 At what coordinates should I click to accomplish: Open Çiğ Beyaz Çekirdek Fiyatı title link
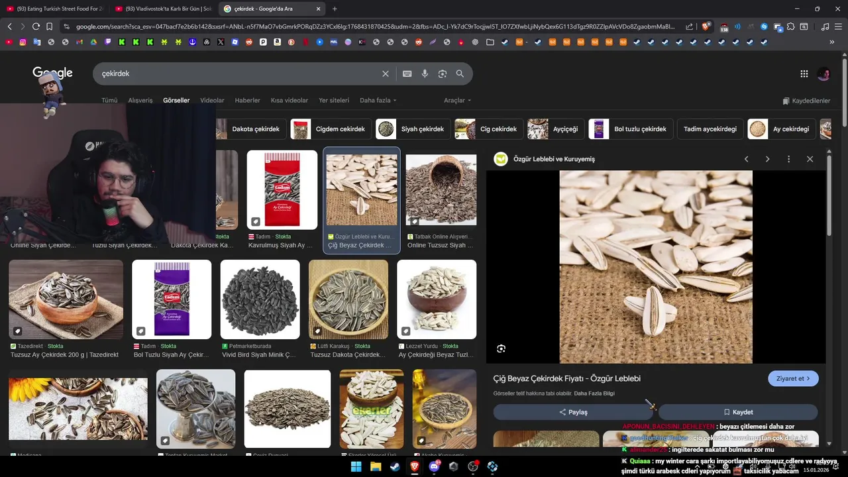point(567,378)
